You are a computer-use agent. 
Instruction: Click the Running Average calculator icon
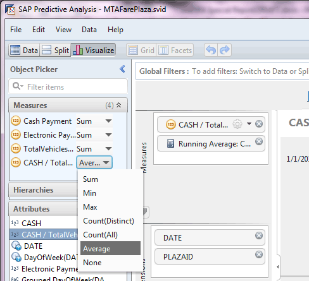tap(170, 143)
